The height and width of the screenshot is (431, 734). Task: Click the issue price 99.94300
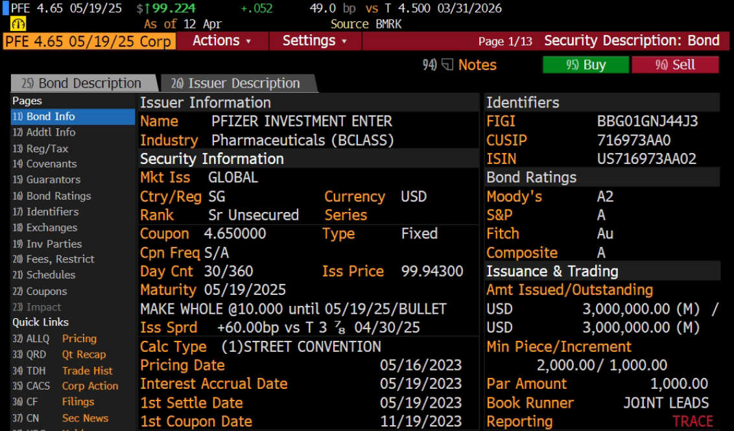432,271
